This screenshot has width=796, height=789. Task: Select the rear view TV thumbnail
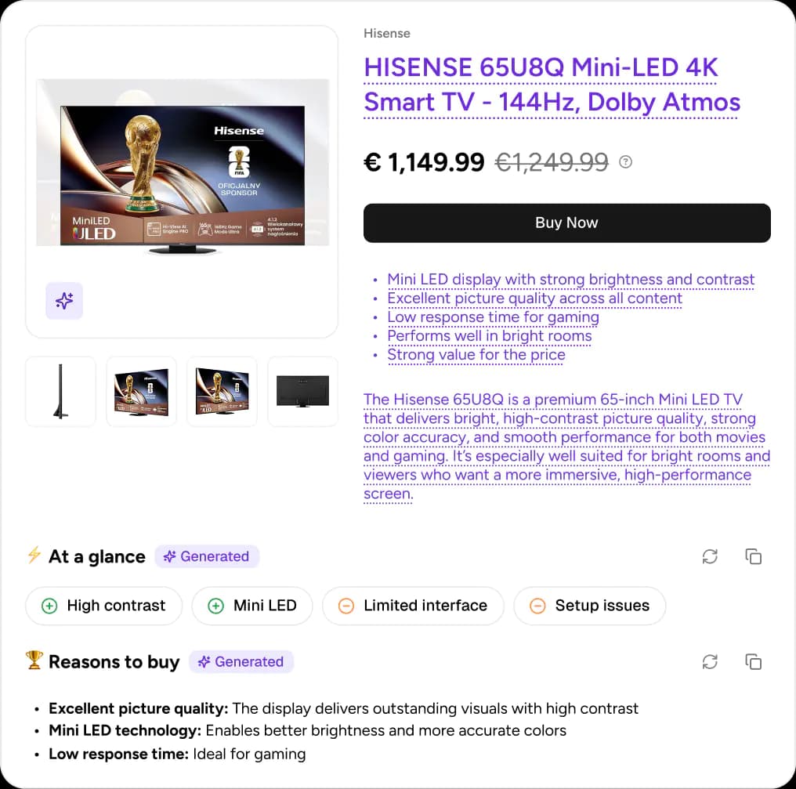(302, 391)
